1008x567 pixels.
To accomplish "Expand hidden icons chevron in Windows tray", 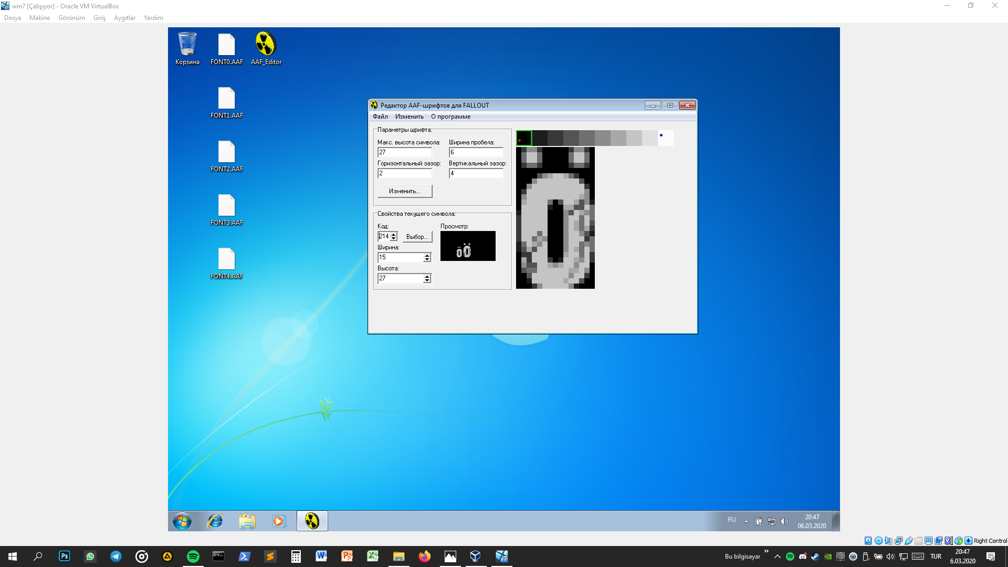I will pos(778,556).
